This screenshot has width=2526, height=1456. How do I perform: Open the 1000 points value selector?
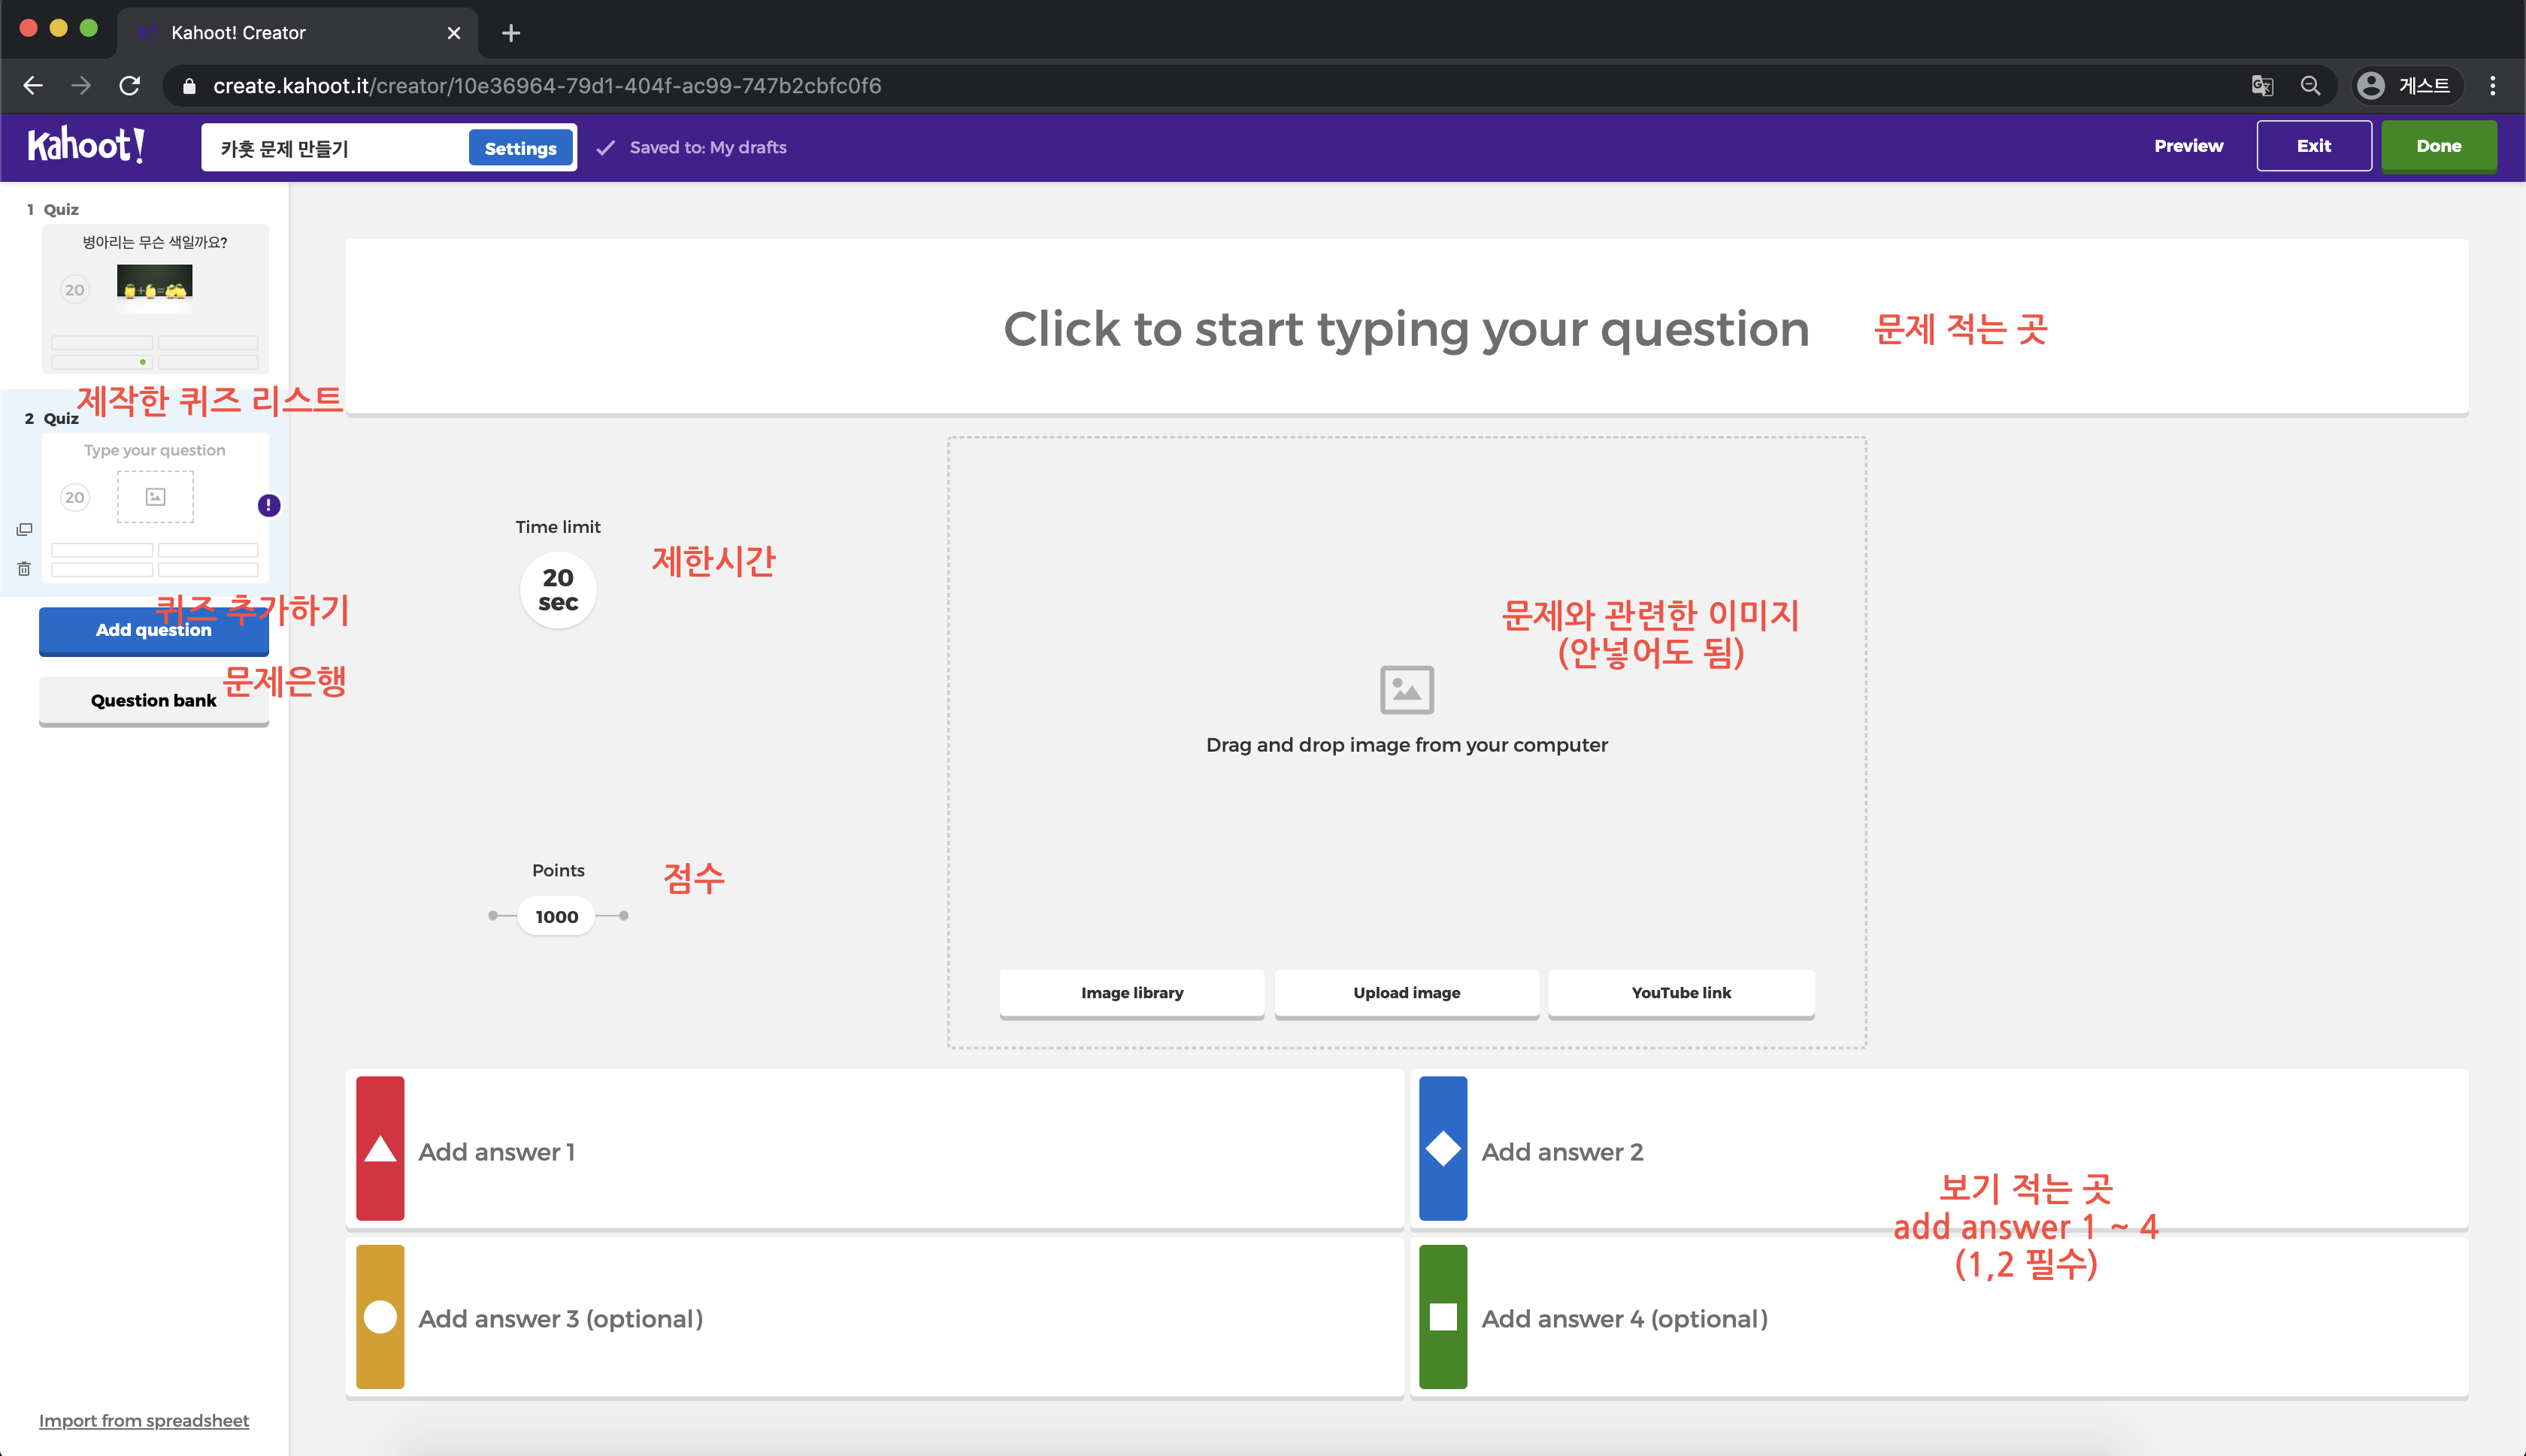click(556, 916)
